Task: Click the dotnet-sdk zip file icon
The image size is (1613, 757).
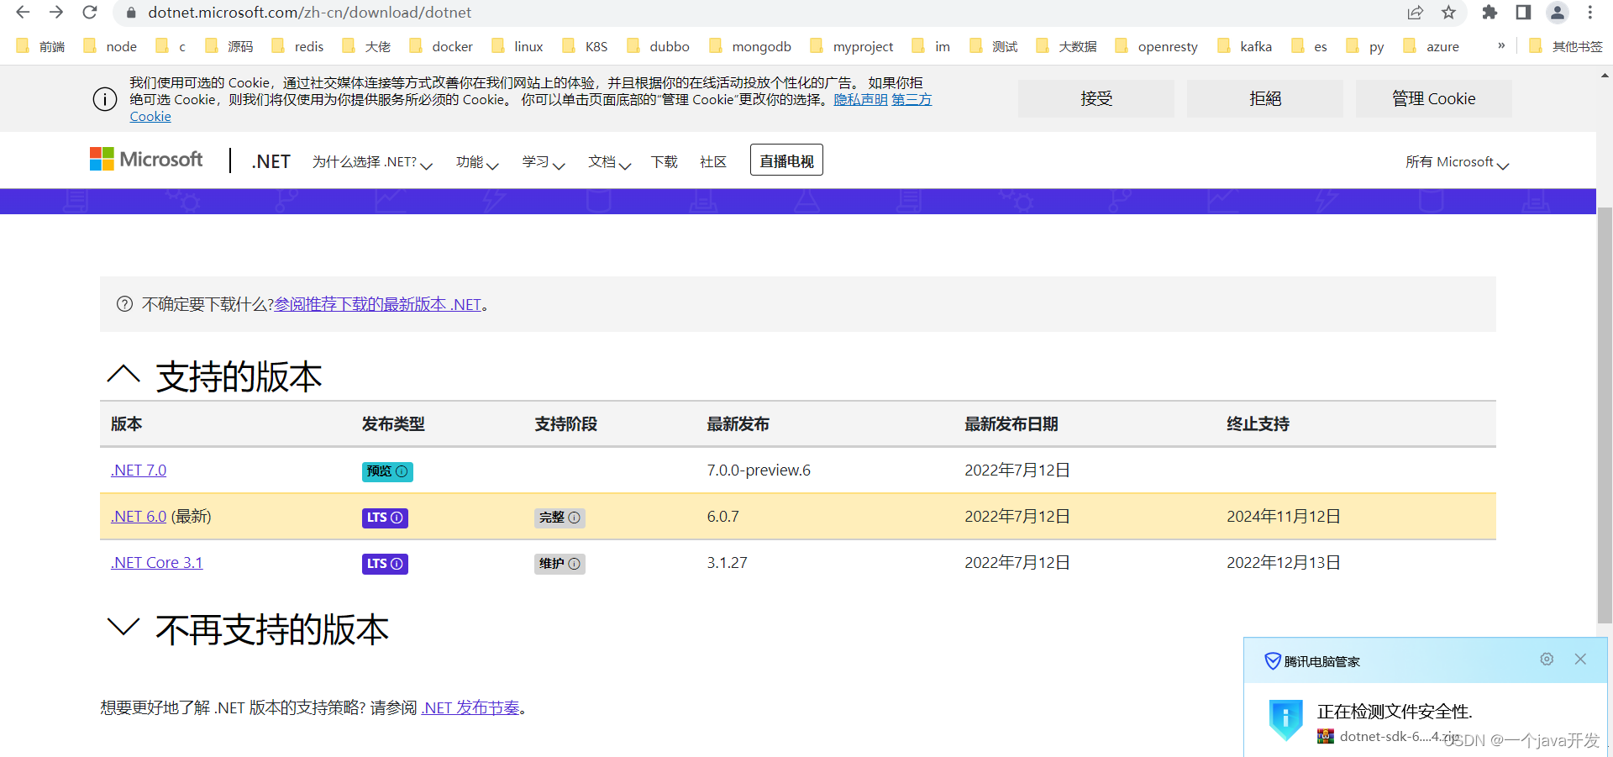Action: (1326, 737)
